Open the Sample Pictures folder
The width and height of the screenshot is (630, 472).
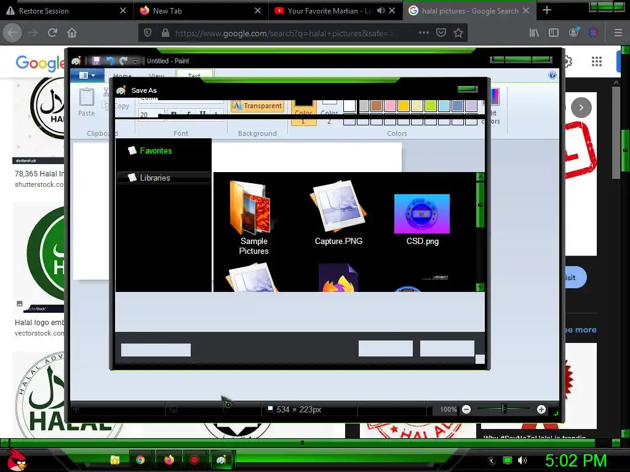coord(253,218)
